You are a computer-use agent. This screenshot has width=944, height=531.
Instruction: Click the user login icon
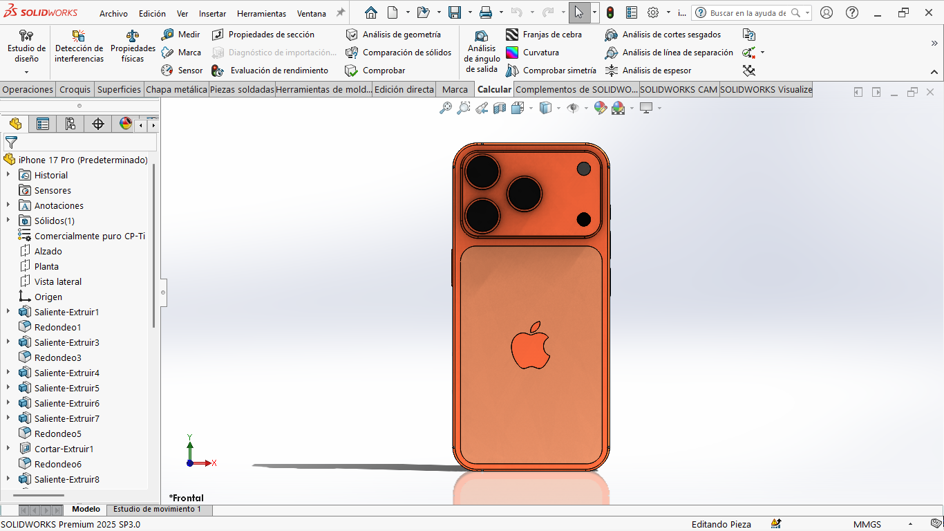tap(827, 12)
